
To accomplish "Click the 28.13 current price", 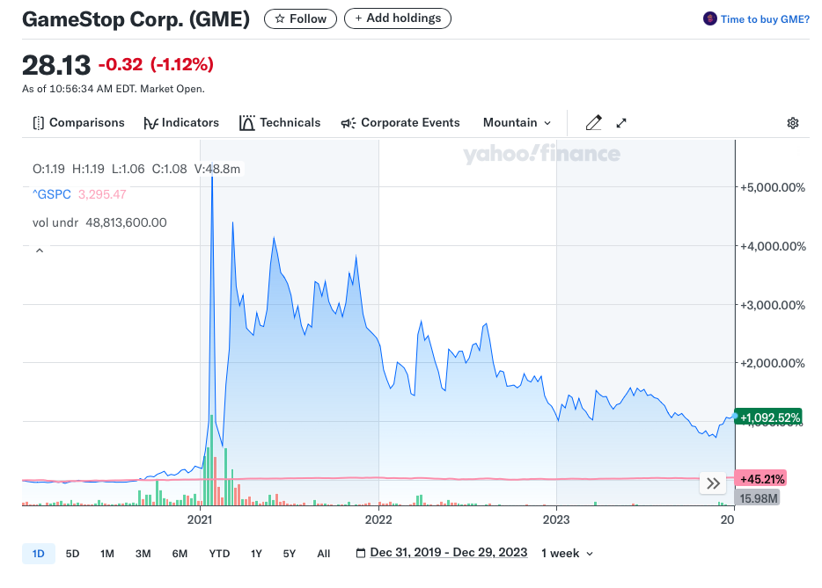I will 56,65.
